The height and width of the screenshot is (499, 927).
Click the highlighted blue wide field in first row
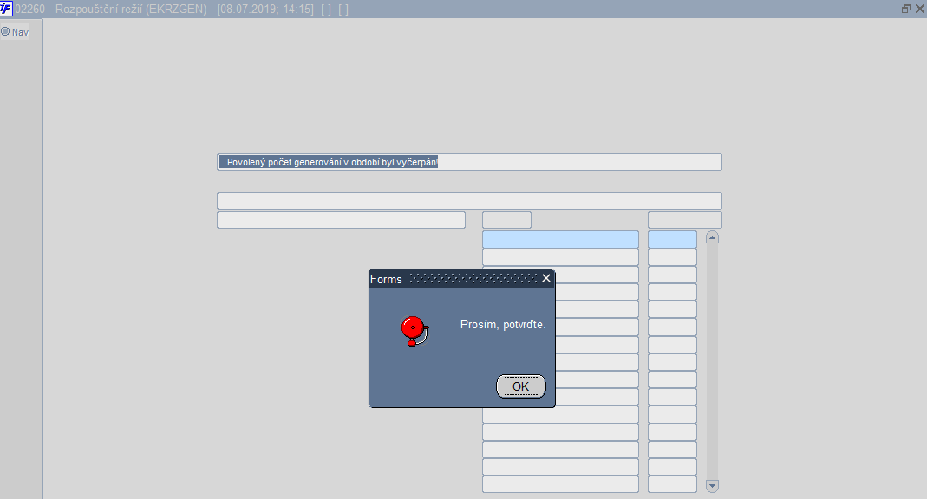[x=560, y=239]
